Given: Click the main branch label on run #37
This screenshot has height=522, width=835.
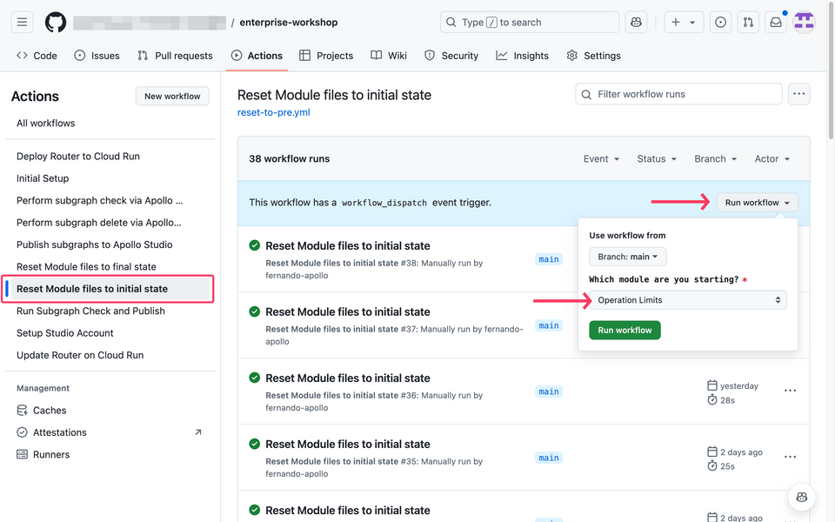Looking at the screenshot, I should pyautogui.click(x=549, y=325).
